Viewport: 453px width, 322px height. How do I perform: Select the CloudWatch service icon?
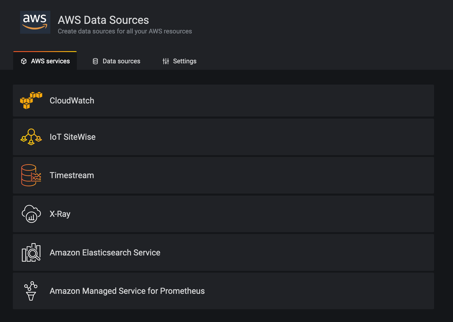pos(31,101)
